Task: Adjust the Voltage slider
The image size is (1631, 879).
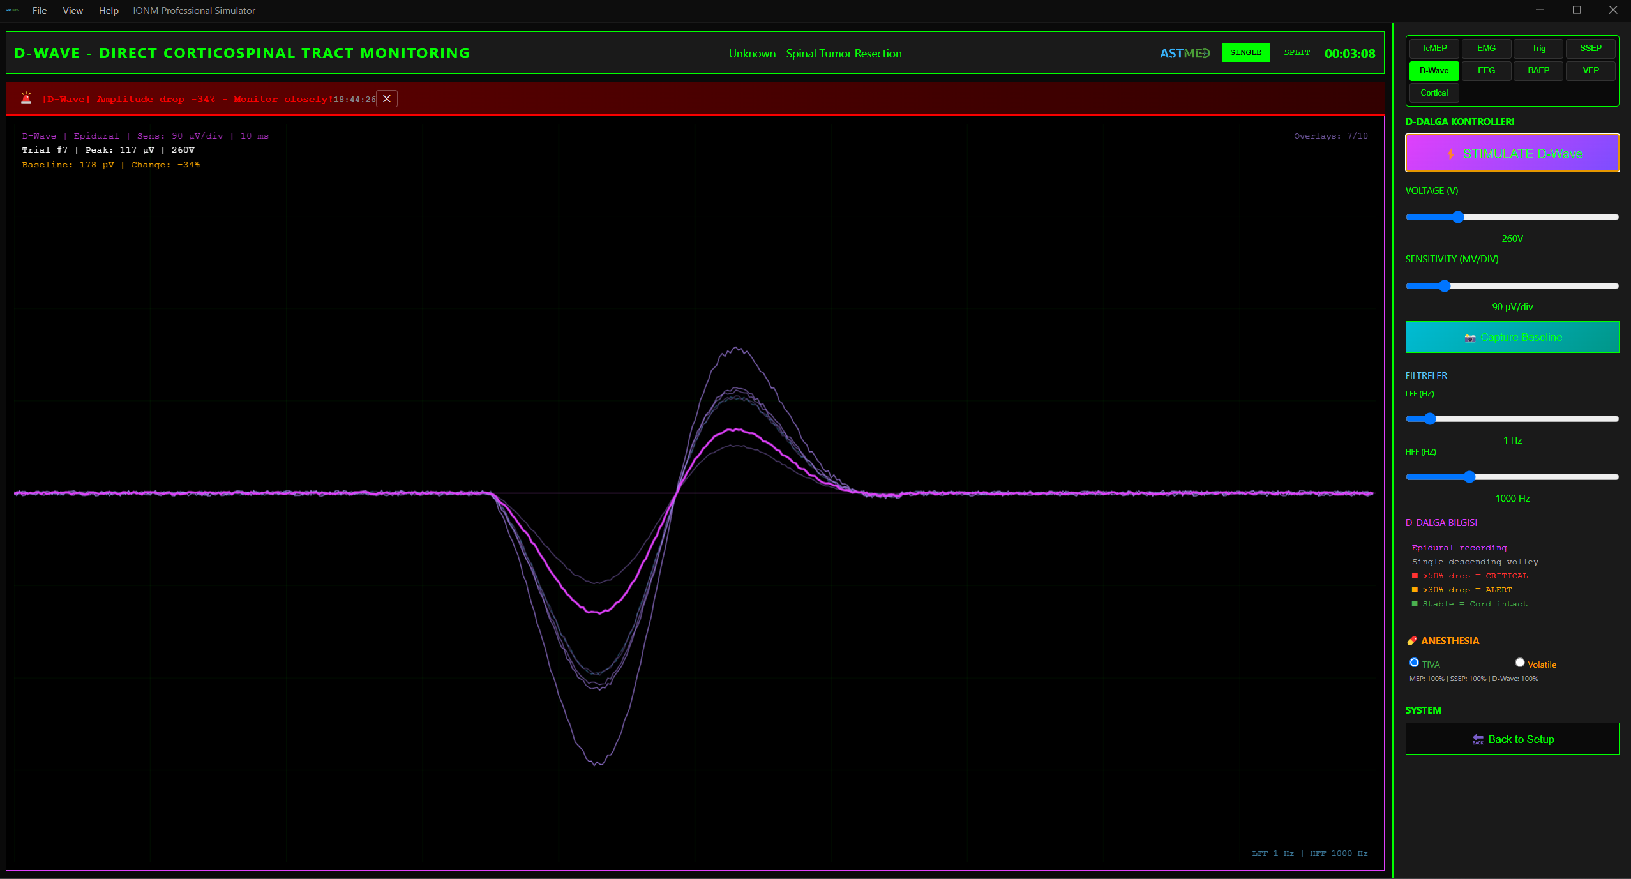Action: [1458, 217]
